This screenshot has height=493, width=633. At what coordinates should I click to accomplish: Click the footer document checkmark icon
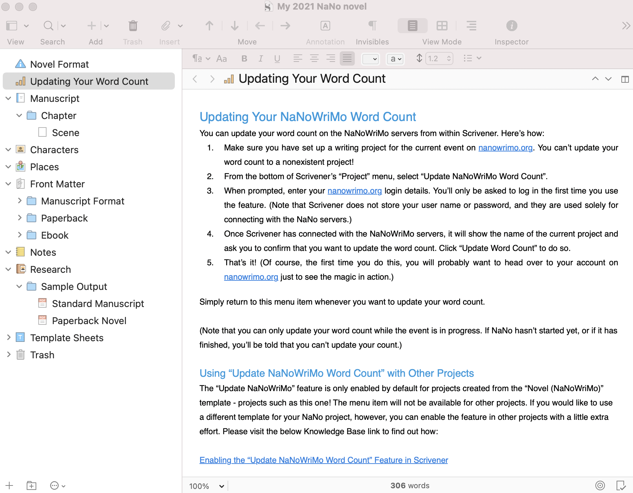[x=621, y=485]
